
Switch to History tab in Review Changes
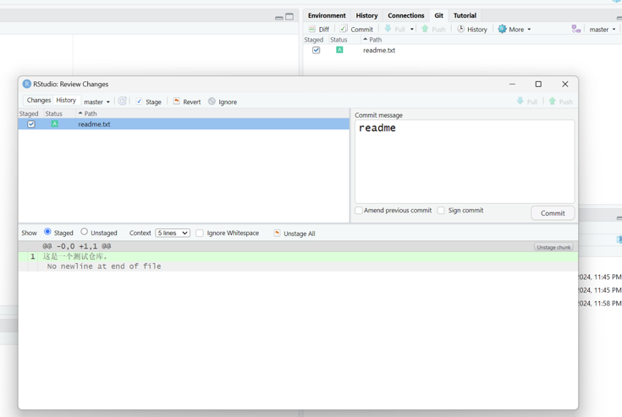click(66, 101)
